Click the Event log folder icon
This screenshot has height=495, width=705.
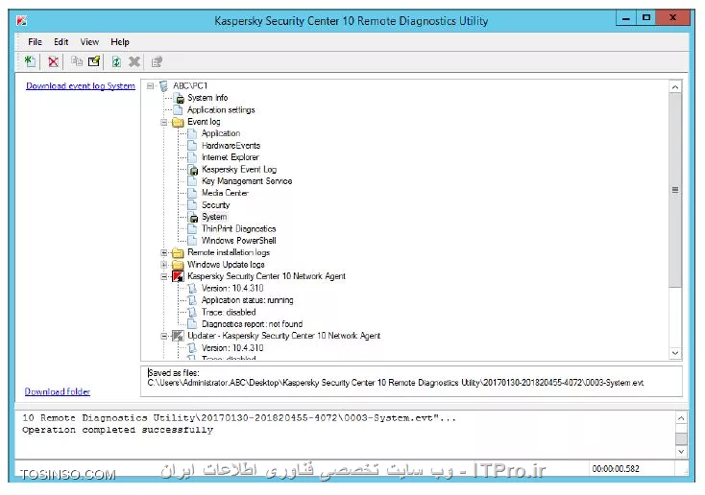178,122
